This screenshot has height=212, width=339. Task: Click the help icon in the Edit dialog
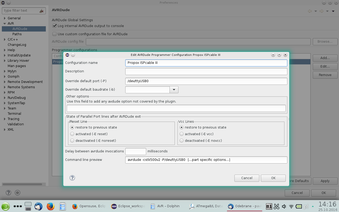[x=72, y=178]
